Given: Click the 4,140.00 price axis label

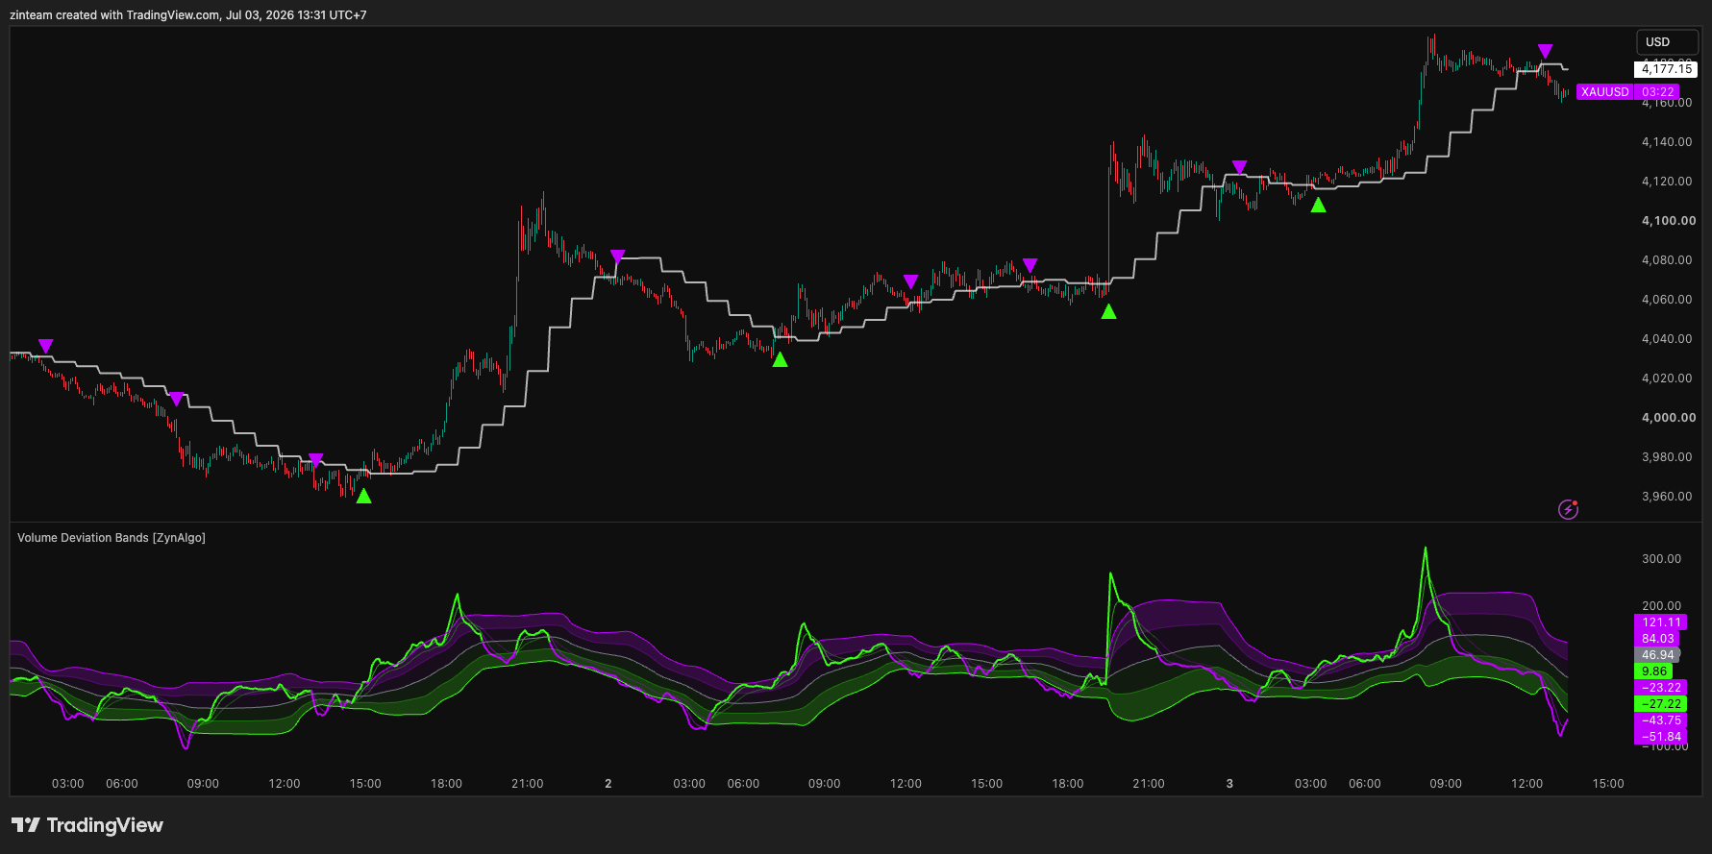Looking at the screenshot, I should tap(1667, 142).
